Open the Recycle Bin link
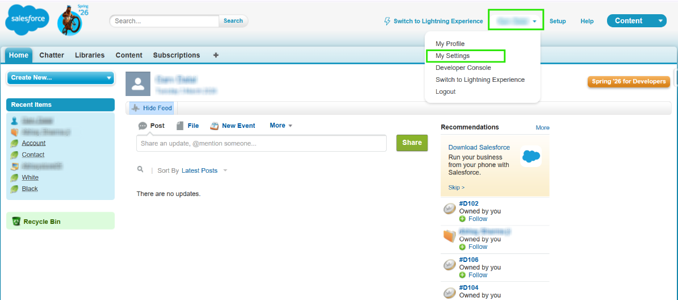678x300 pixels. click(x=42, y=222)
